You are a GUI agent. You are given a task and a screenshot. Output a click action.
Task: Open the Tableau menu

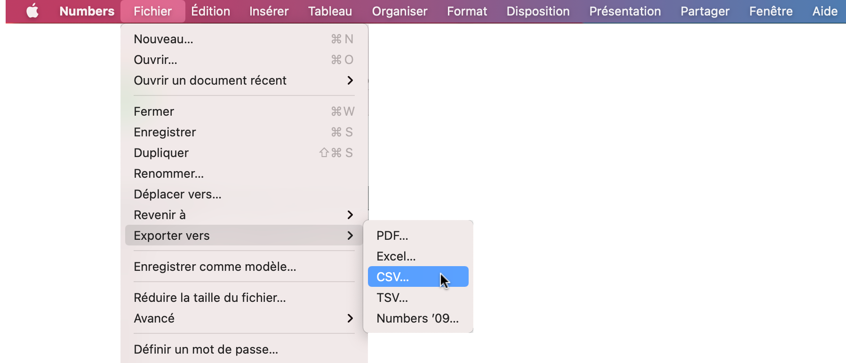(x=329, y=11)
